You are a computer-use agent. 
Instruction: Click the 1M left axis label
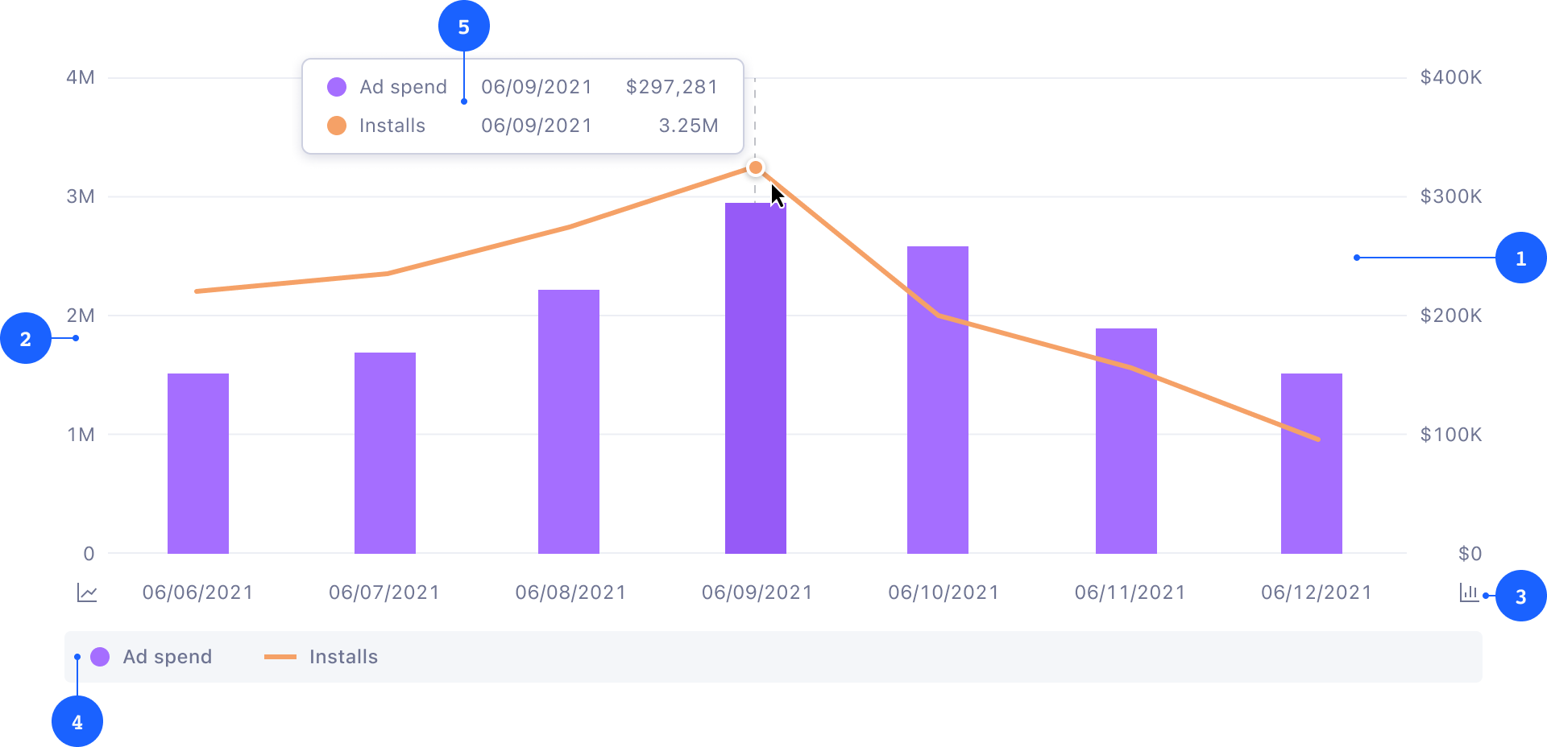click(x=81, y=435)
